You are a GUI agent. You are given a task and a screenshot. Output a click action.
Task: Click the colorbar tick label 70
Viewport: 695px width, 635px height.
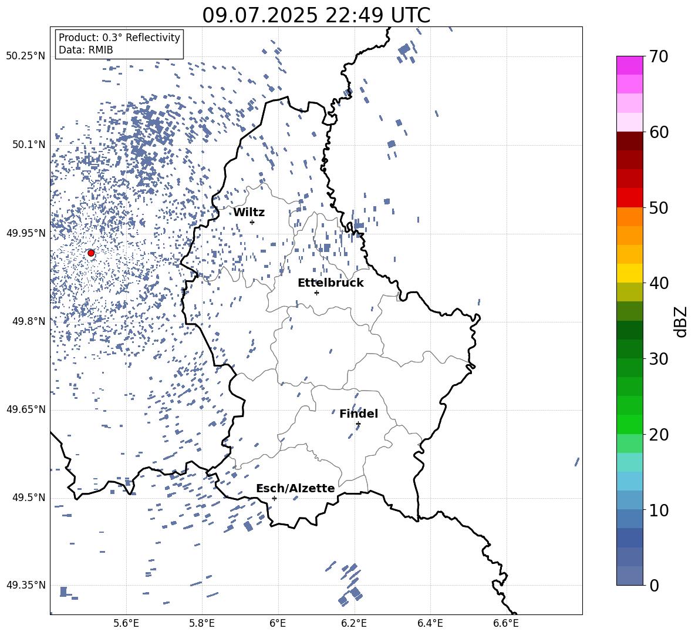coord(659,57)
